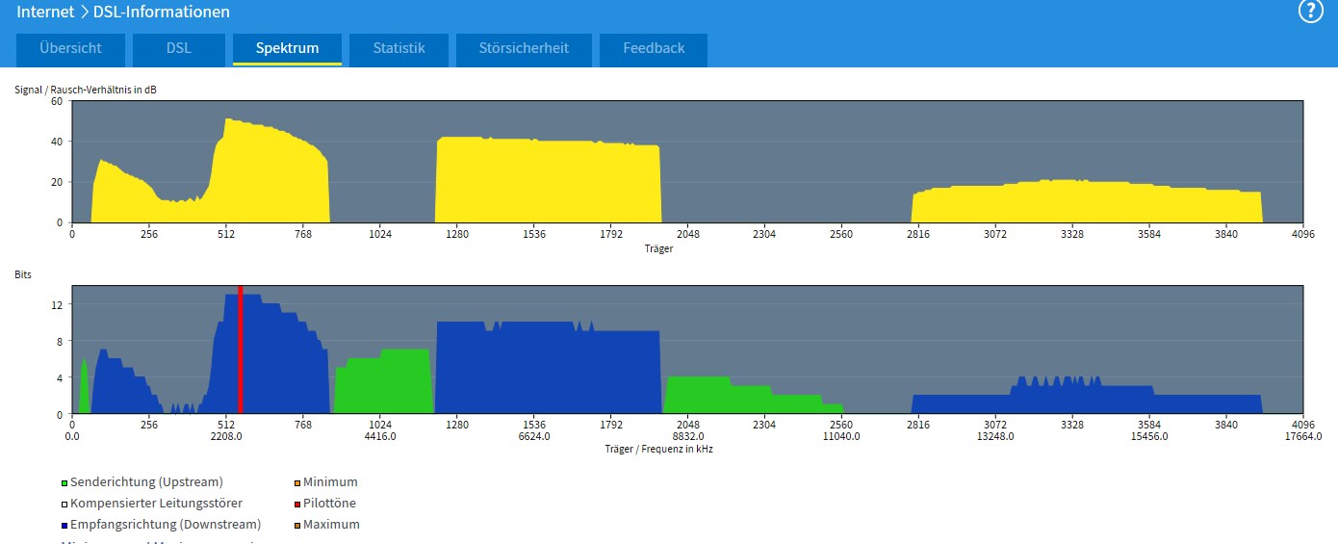Screen dimensions: 1338x544
Task: Switch to the Feedback tab
Action: (x=654, y=48)
